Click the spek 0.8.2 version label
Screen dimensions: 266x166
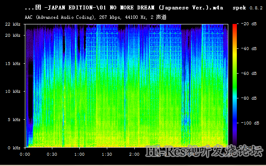248,8
